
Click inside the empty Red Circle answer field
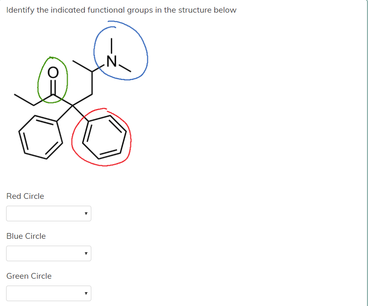pyautogui.click(x=41, y=213)
